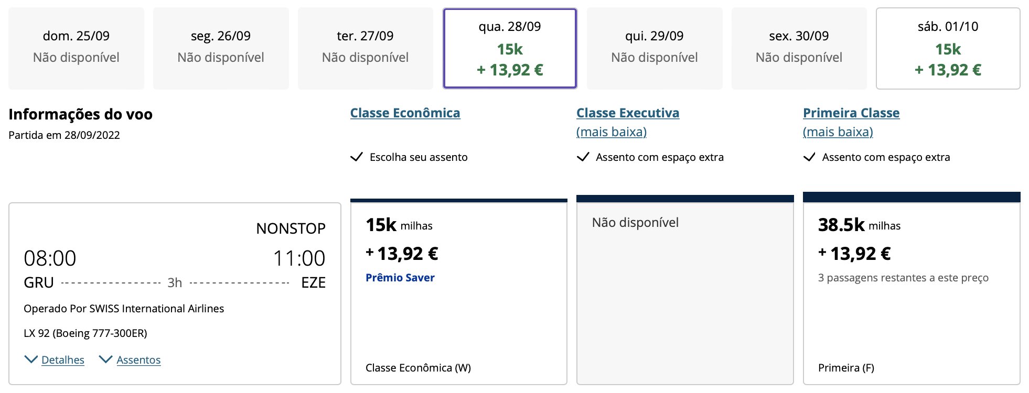Choose the 15k milhas economy fare card
The image size is (1029, 393).
[x=459, y=292]
